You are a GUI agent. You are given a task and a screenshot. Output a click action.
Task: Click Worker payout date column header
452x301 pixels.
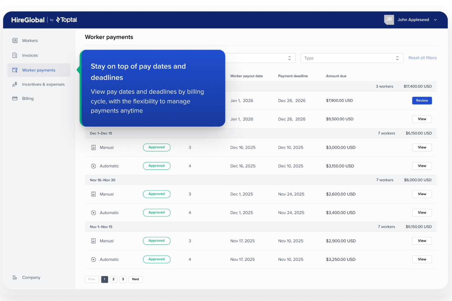(246, 76)
